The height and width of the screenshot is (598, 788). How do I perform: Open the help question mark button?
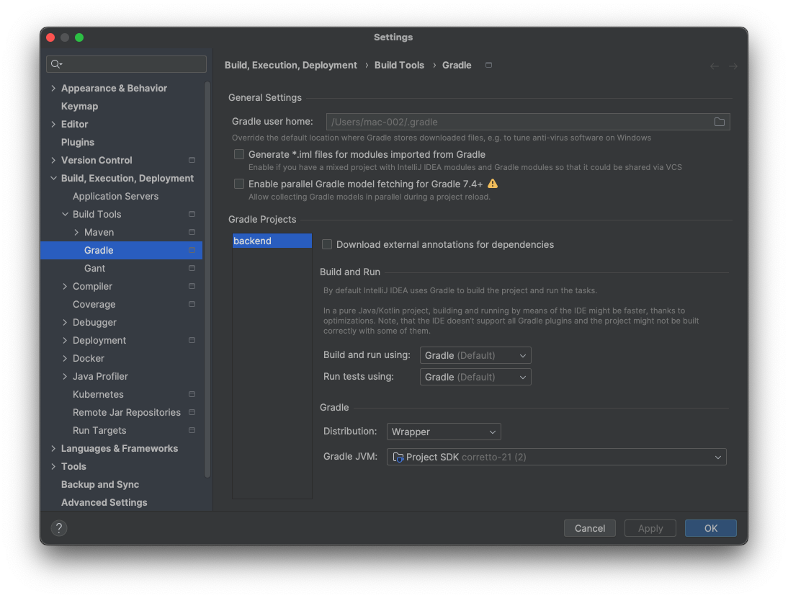tap(59, 528)
